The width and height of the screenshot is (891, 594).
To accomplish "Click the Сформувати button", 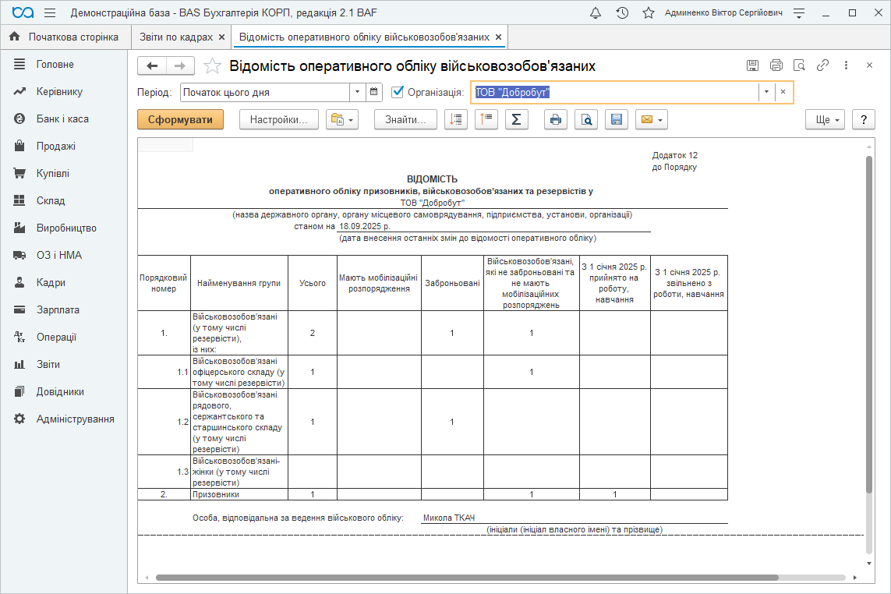I will click(180, 119).
